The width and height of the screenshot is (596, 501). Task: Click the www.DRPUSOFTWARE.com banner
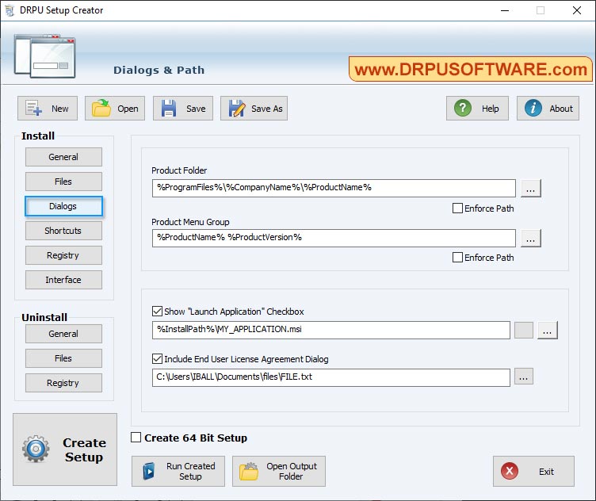tap(471, 69)
